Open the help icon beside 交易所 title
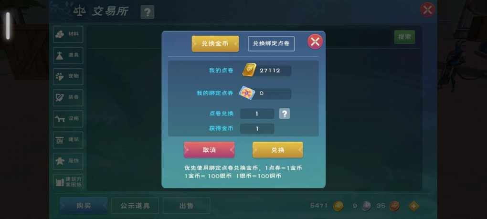487x219 pixels. [x=147, y=12]
